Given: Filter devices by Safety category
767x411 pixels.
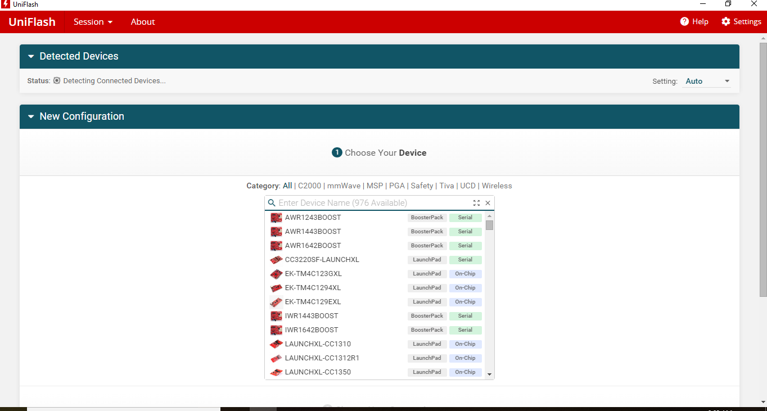Looking at the screenshot, I should tap(422, 186).
